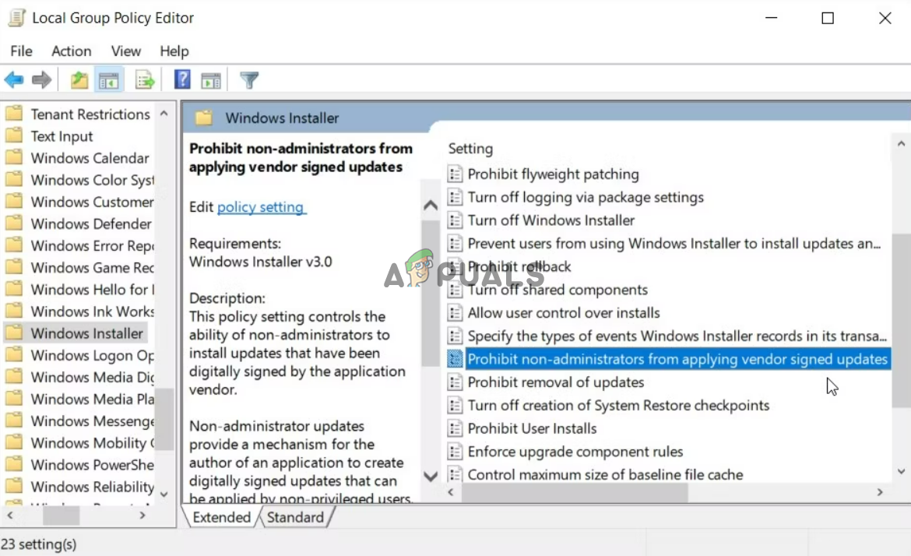Click the Export List toolbar icon
The height and width of the screenshot is (556, 911).
145,79
